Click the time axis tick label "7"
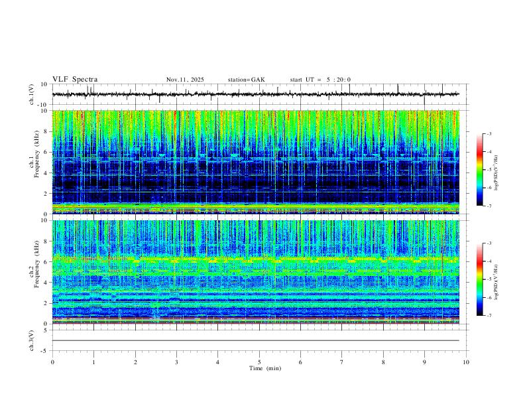525x406 pixels. tap(342, 362)
